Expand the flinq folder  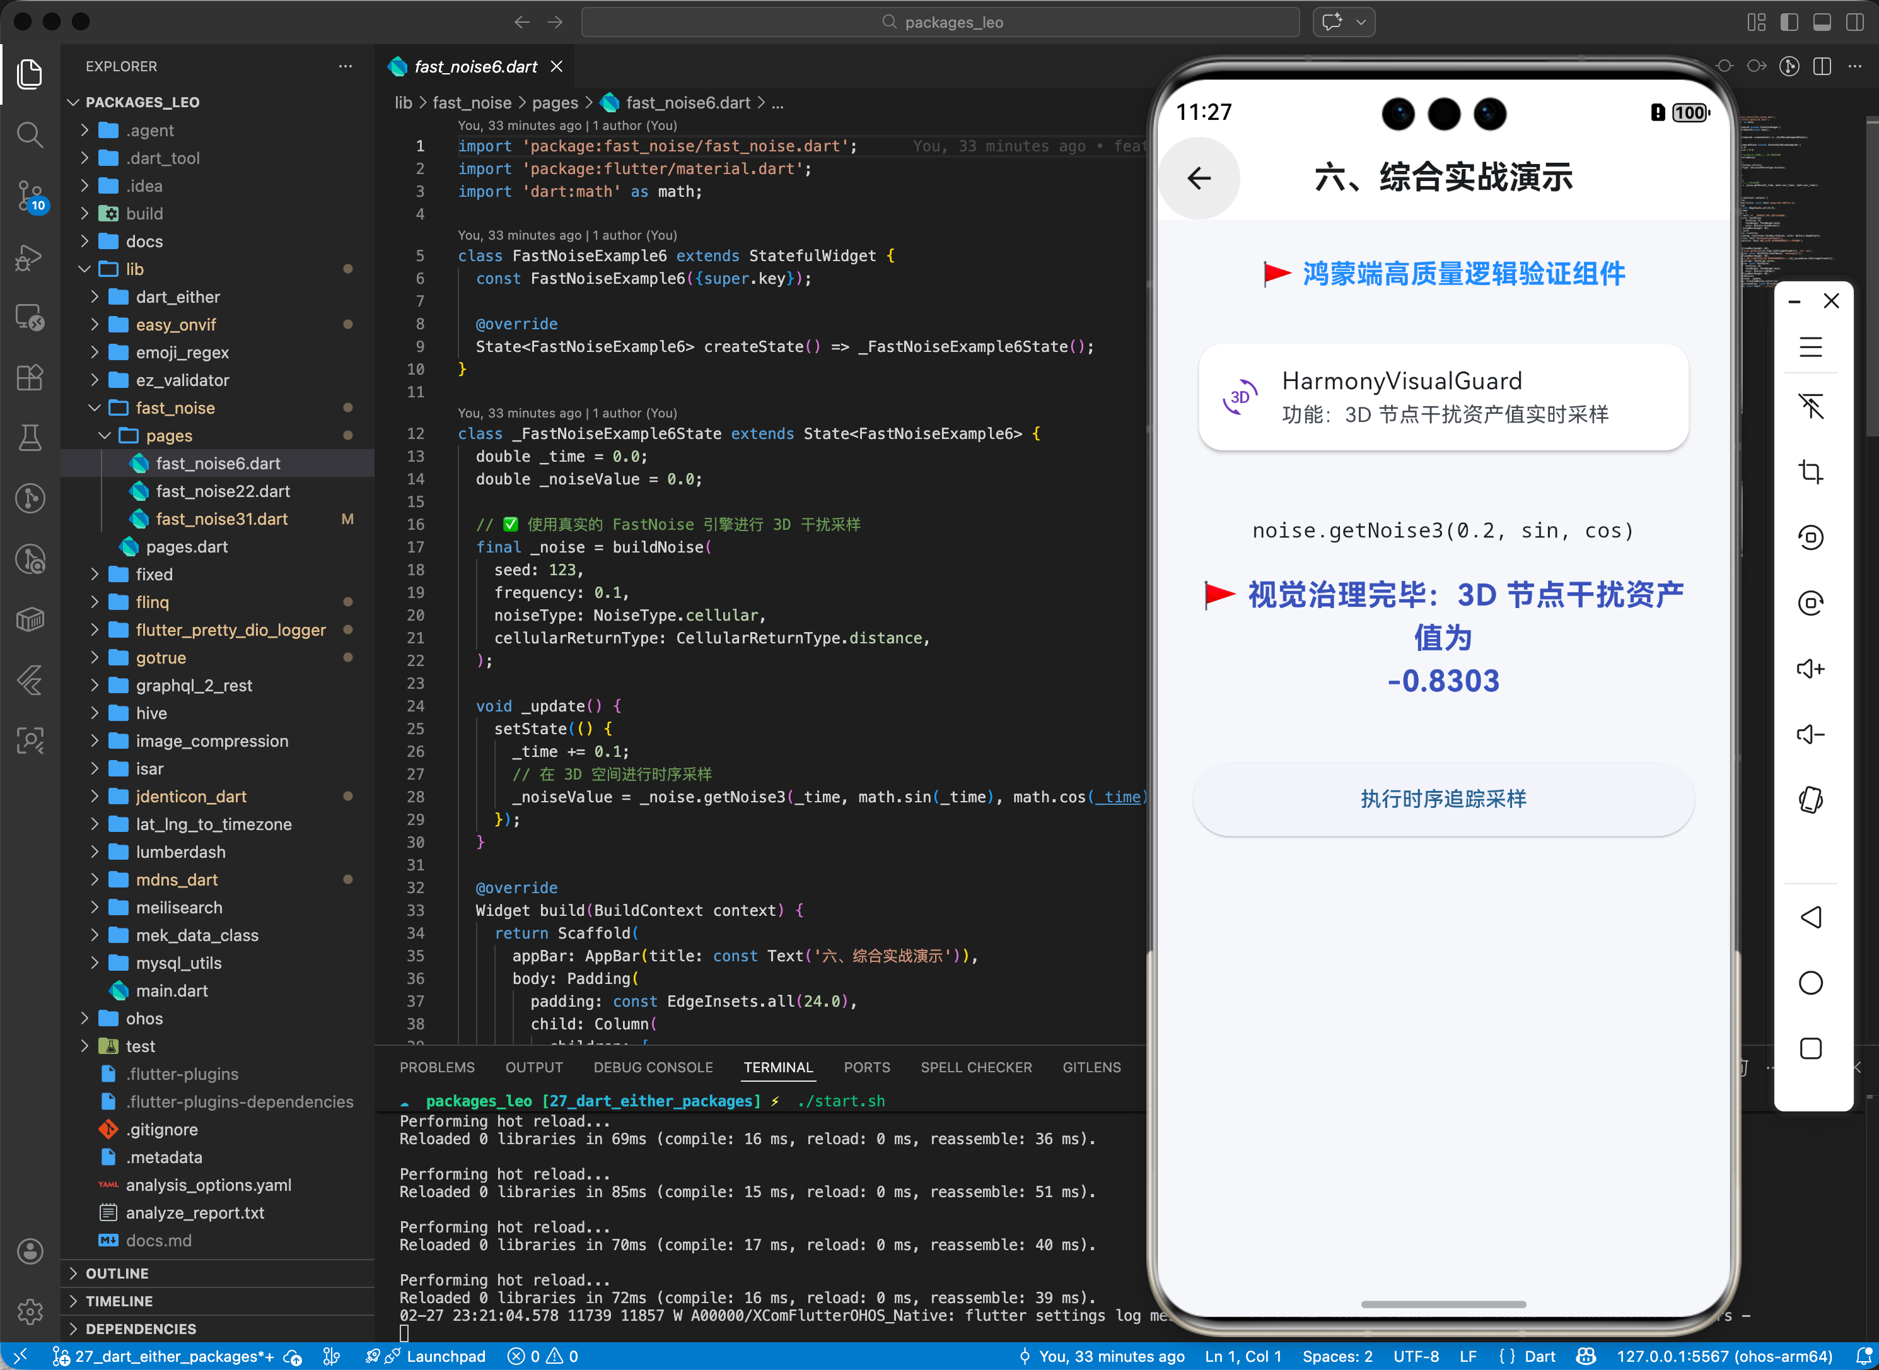[153, 602]
